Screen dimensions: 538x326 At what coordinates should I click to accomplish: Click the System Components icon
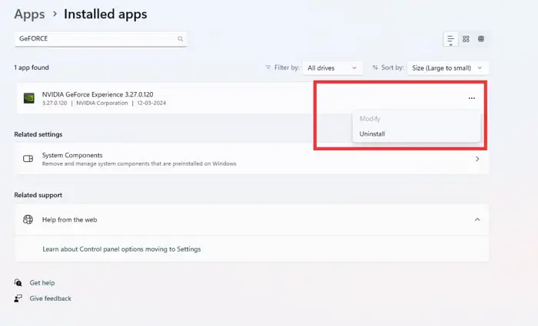28,159
